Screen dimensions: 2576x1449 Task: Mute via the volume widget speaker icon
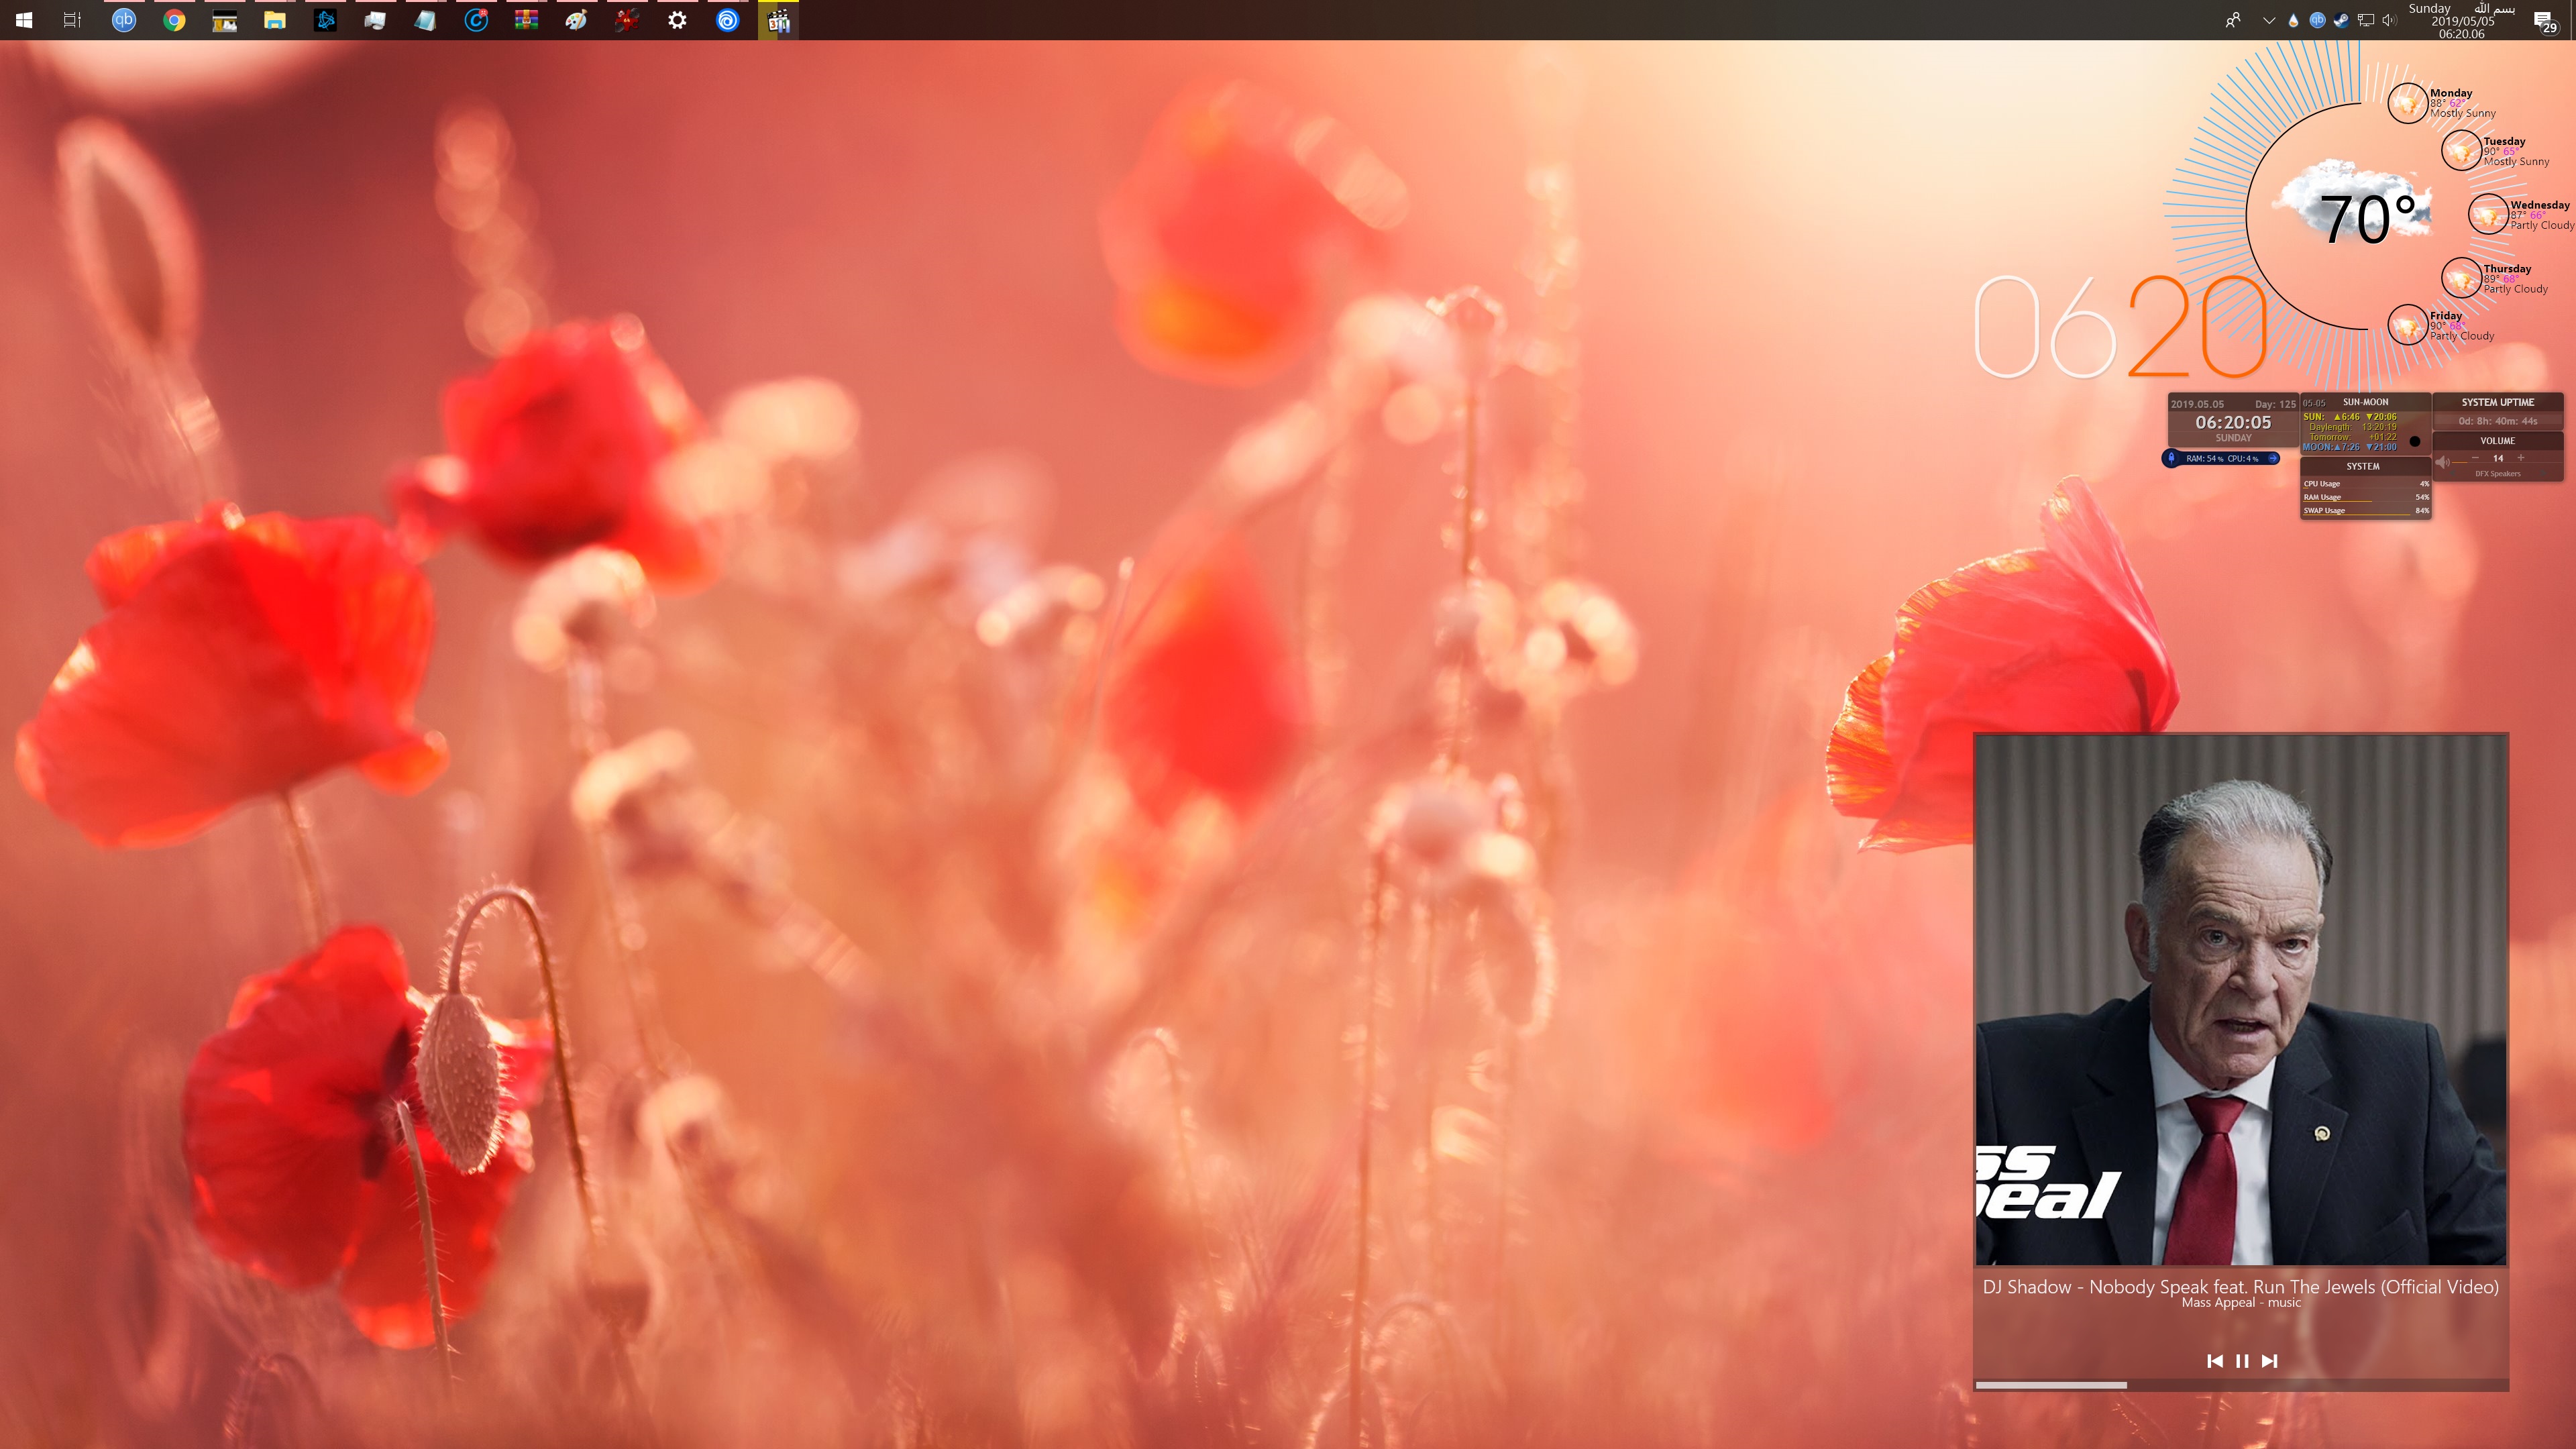tap(2442, 461)
